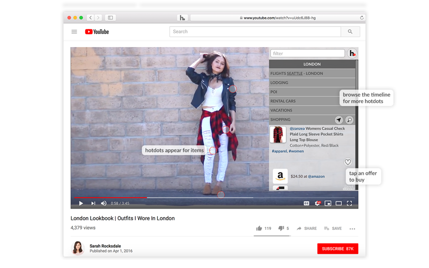Open the plaid shirt product thumbnail

pos(278,135)
